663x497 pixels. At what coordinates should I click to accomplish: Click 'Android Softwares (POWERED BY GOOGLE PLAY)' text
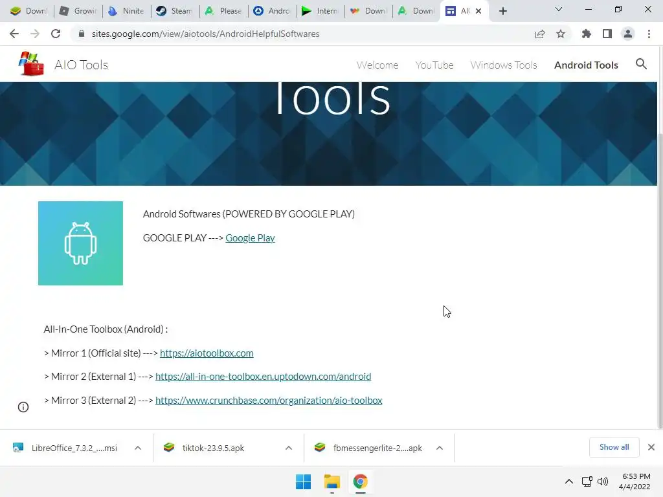tap(249, 214)
